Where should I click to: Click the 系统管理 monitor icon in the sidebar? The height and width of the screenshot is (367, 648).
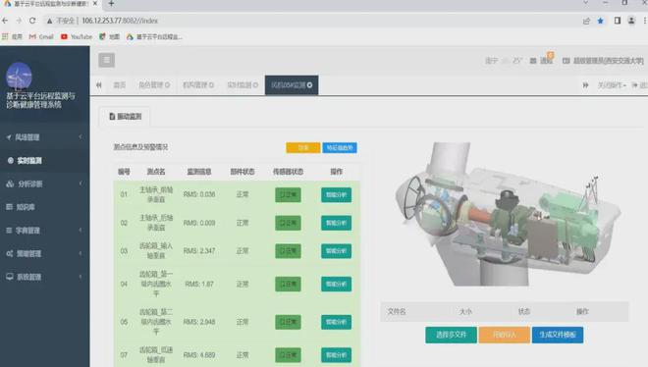tap(10, 277)
